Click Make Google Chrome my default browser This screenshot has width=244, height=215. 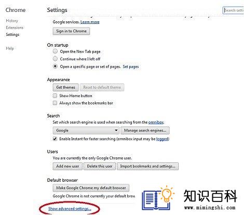(91, 188)
